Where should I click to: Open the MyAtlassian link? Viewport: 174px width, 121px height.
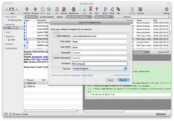click(76, 75)
